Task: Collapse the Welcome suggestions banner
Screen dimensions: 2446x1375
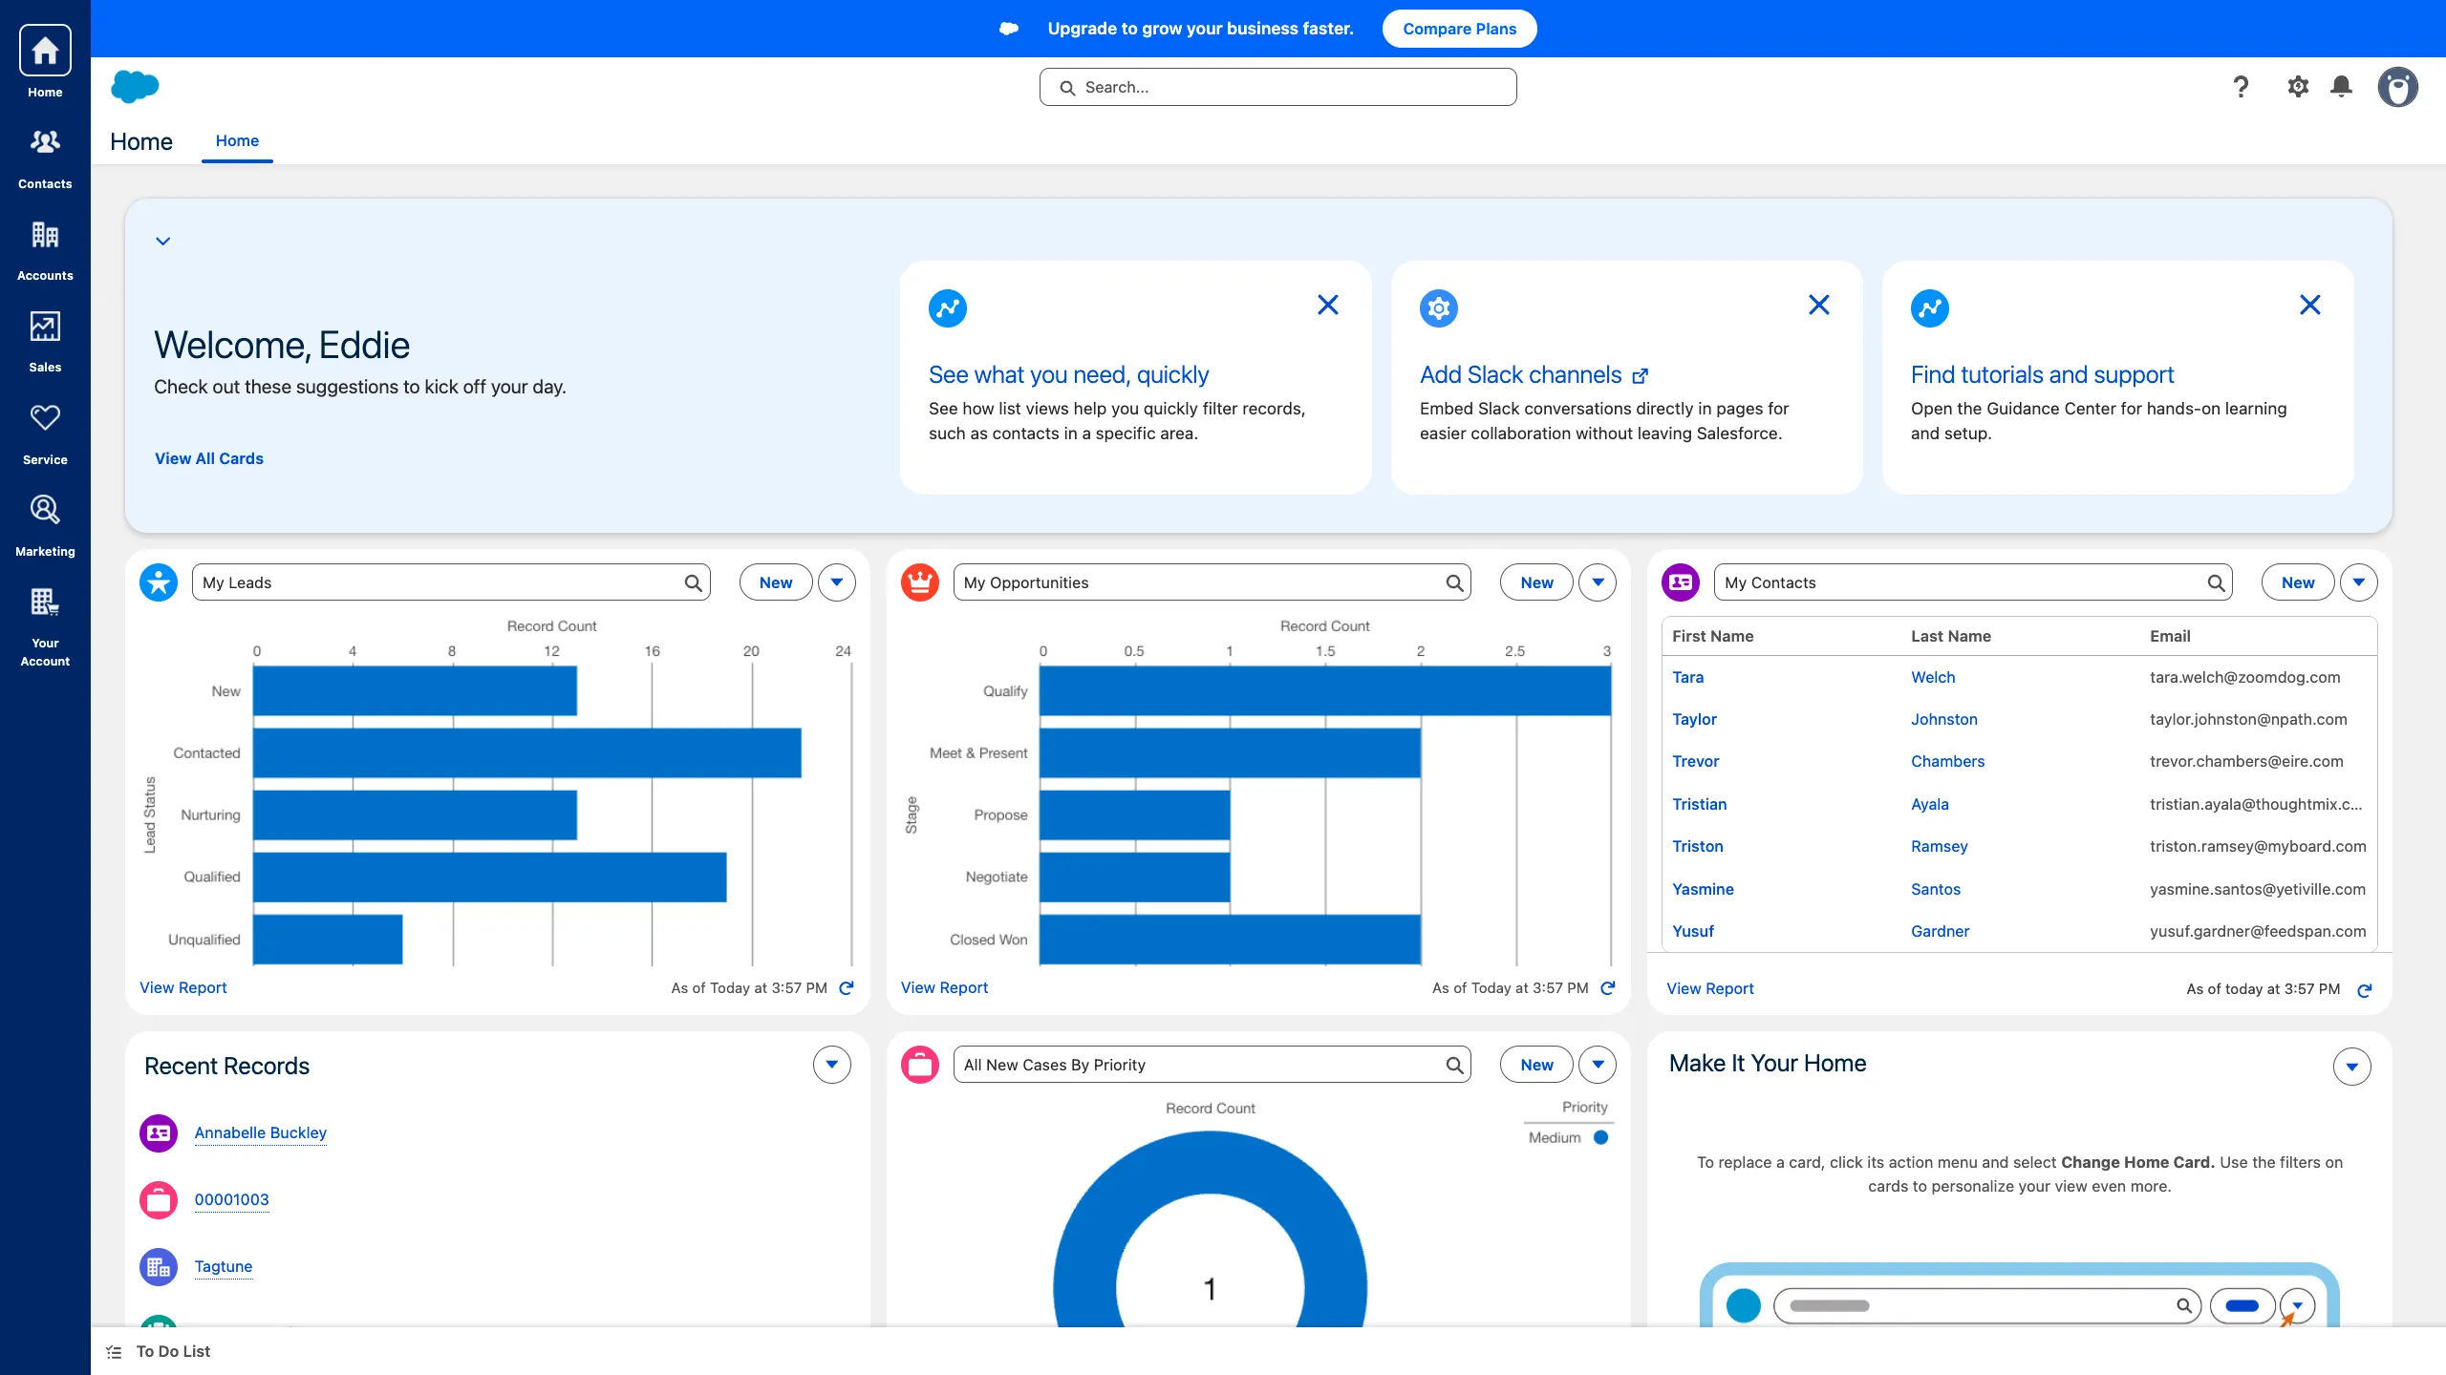Action: point(162,240)
